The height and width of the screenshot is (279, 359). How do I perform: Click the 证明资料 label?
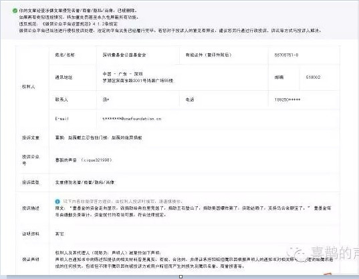[31, 234]
